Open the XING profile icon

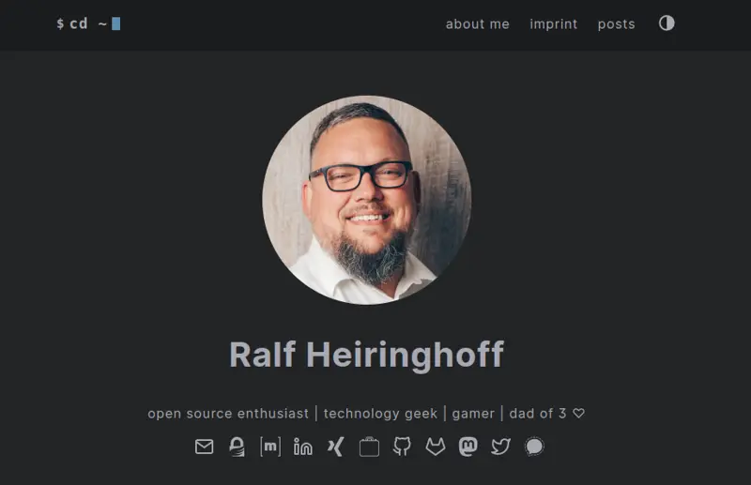[335, 447]
